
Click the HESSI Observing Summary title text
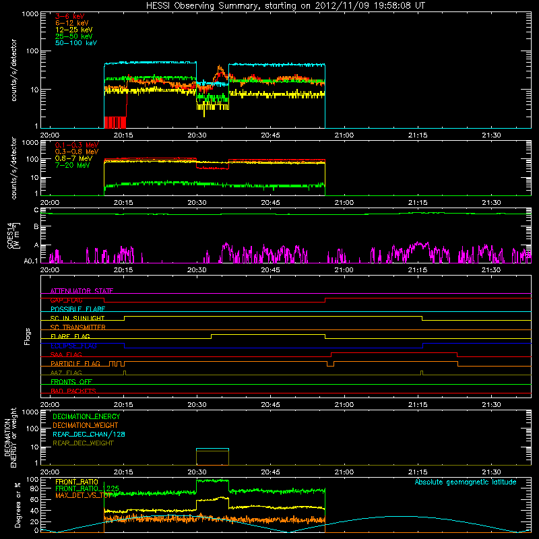click(x=285, y=5)
